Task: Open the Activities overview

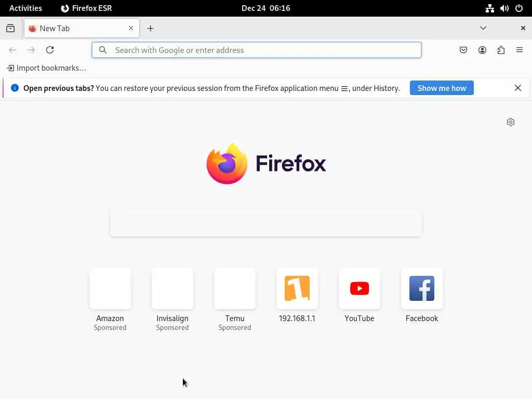Action: click(x=25, y=8)
